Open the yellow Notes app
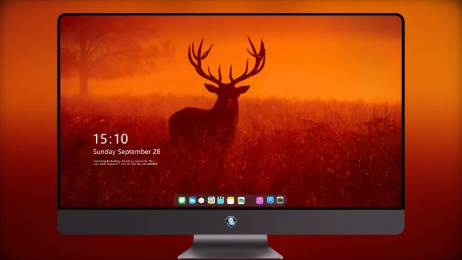462x260 pixels. click(x=231, y=200)
